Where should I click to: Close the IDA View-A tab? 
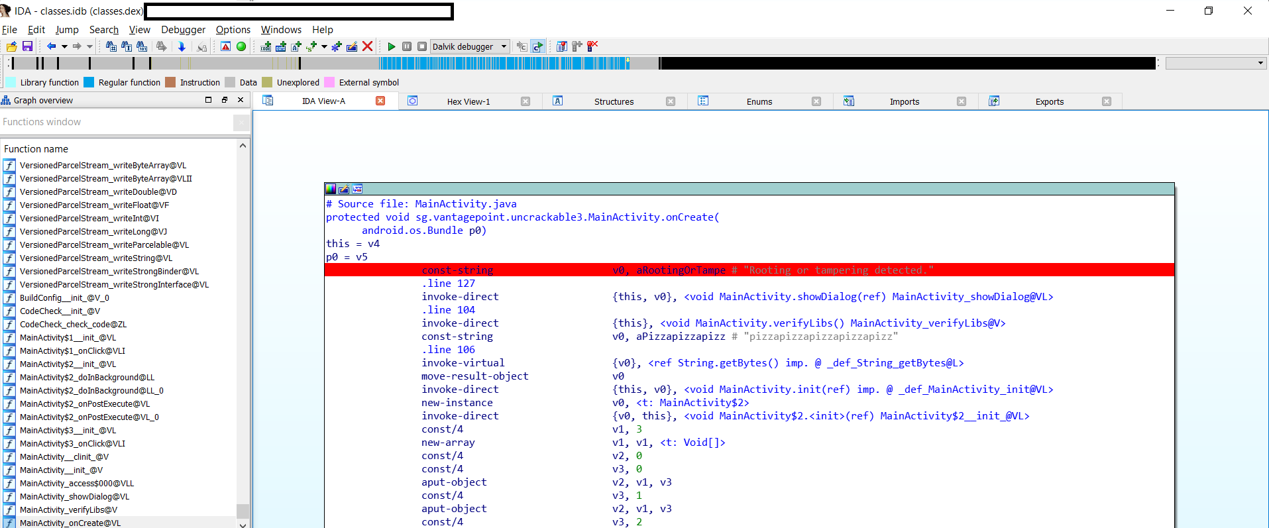click(x=380, y=101)
